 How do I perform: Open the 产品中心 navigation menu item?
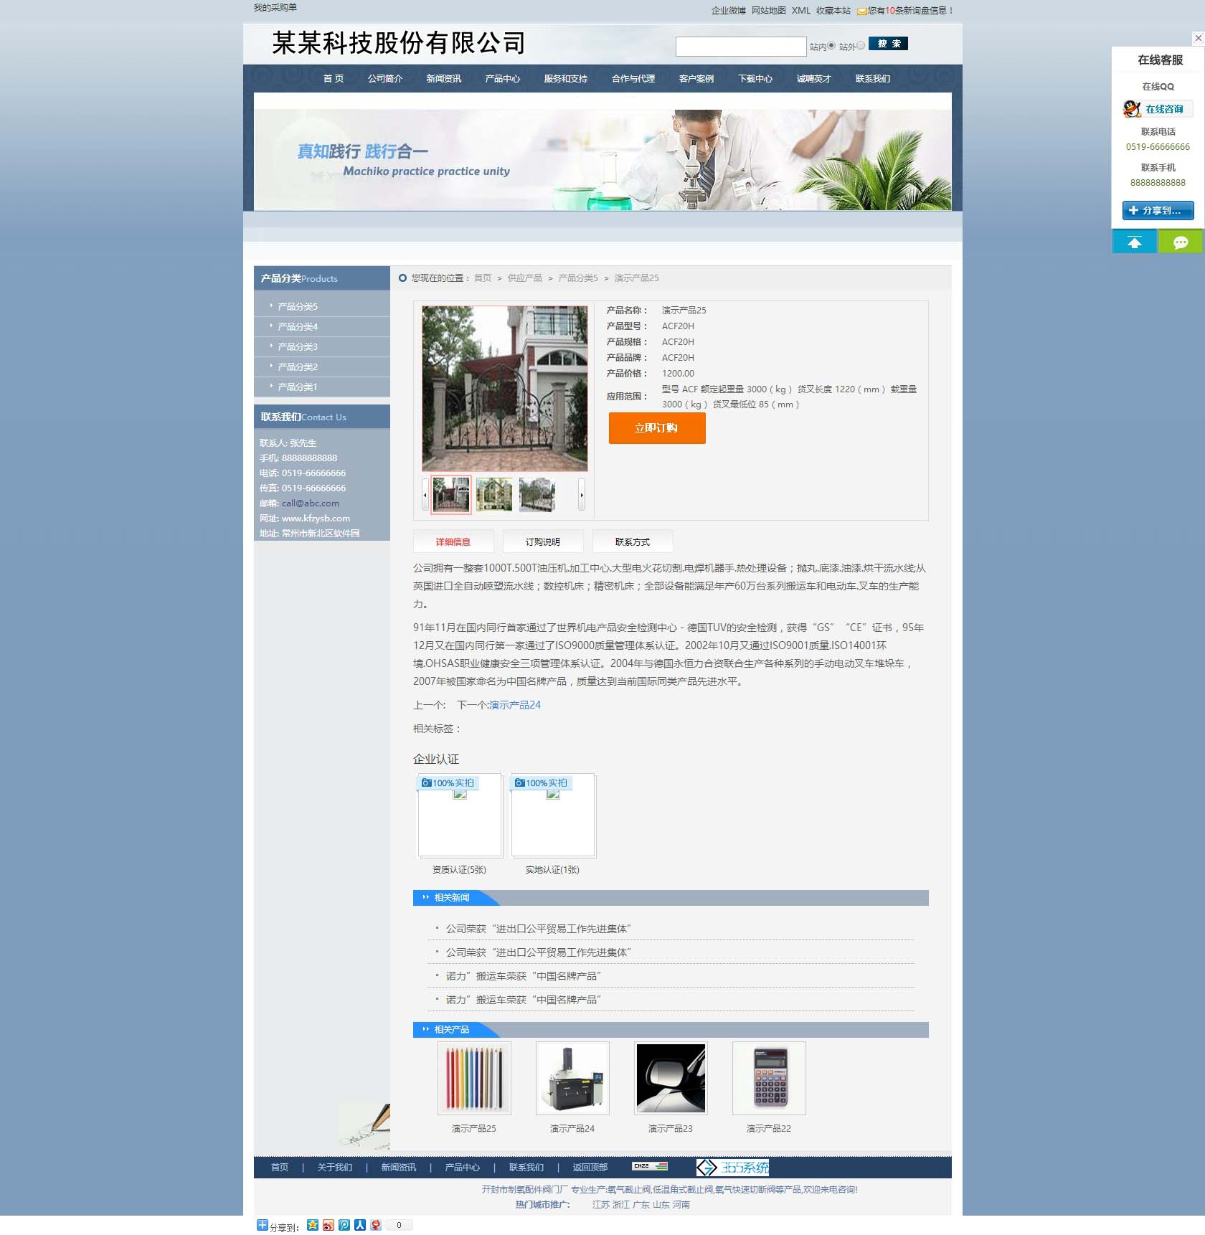[x=502, y=79]
